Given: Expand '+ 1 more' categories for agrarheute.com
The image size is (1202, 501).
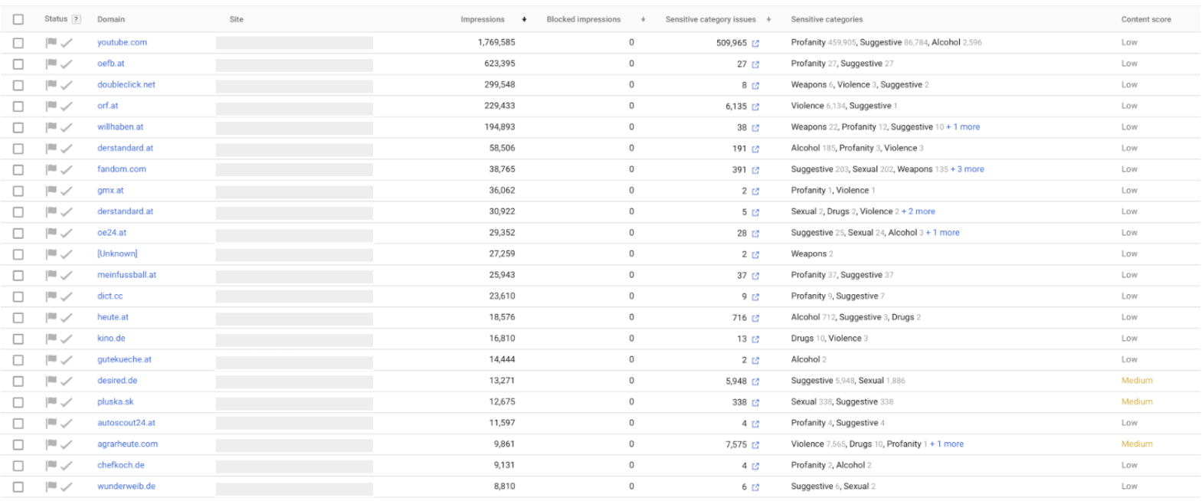Looking at the screenshot, I should point(947,444).
